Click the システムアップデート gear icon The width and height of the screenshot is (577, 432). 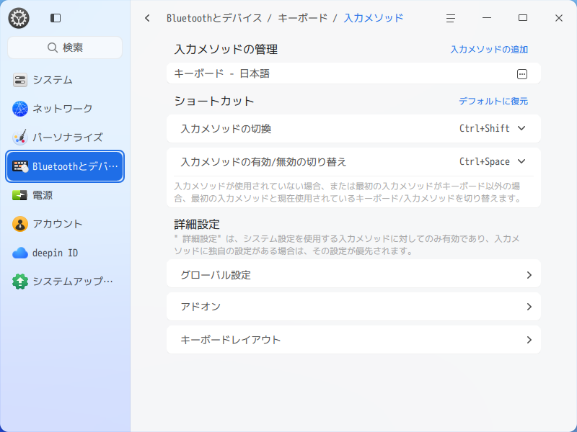coord(20,282)
